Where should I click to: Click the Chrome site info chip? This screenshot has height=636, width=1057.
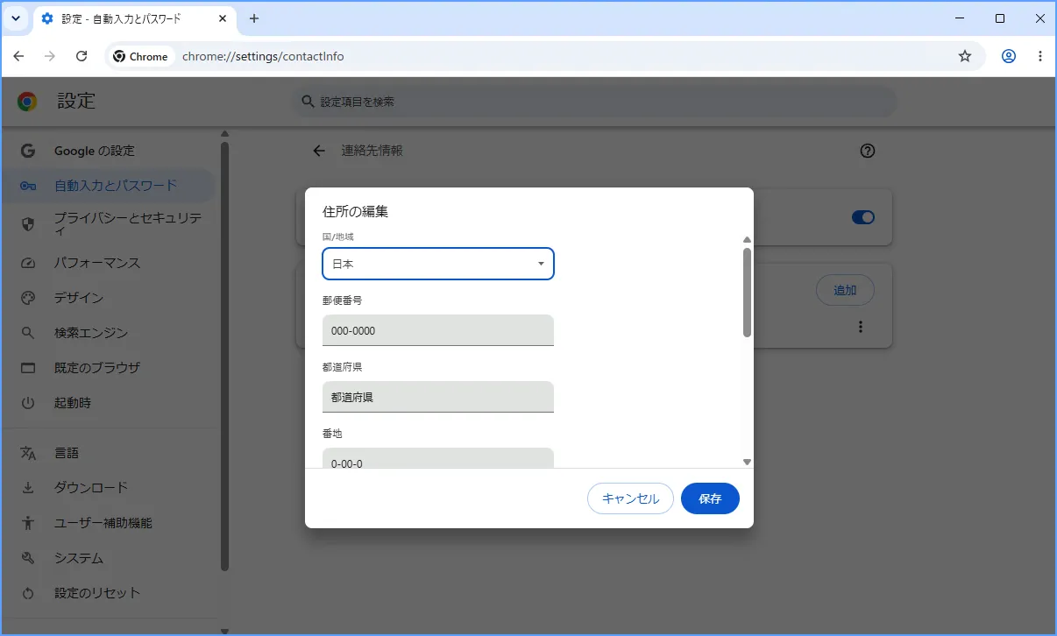141,56
